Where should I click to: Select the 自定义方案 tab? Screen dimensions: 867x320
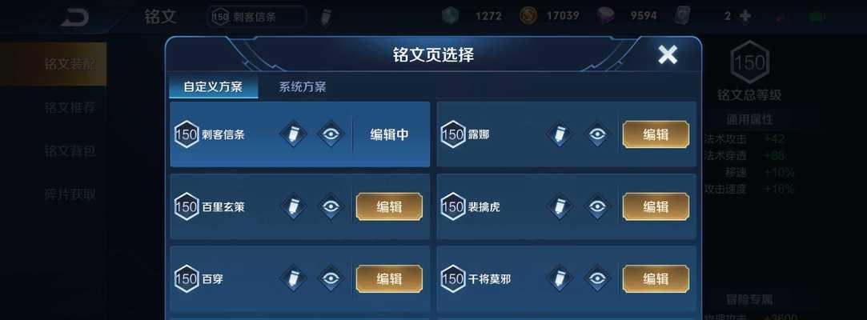click(214, 86)
